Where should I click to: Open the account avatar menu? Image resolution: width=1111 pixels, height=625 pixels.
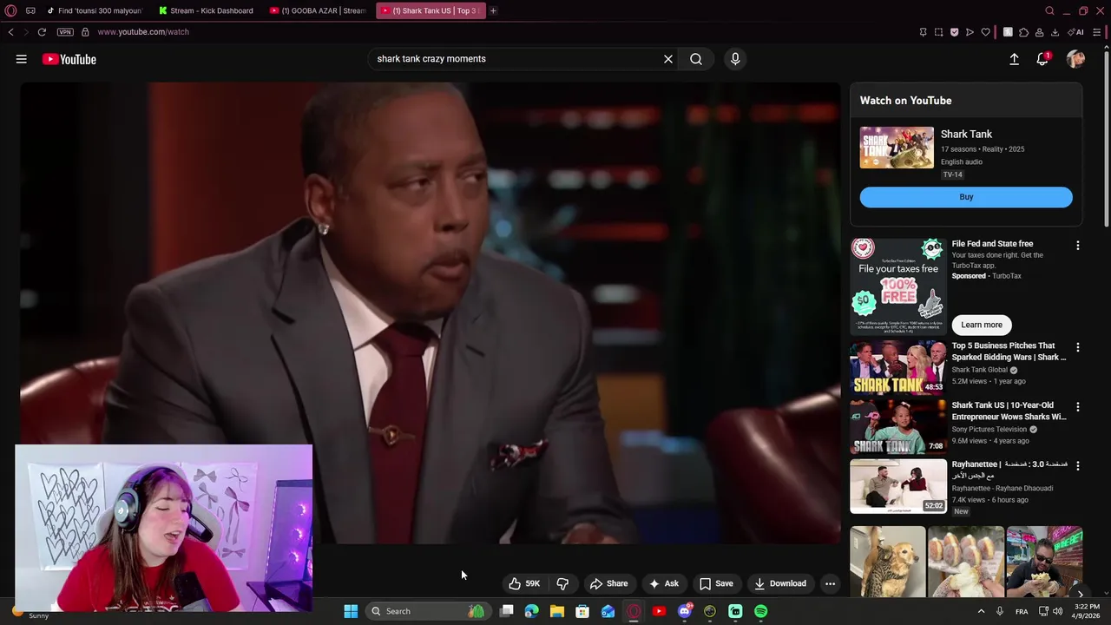[1075, 59]
